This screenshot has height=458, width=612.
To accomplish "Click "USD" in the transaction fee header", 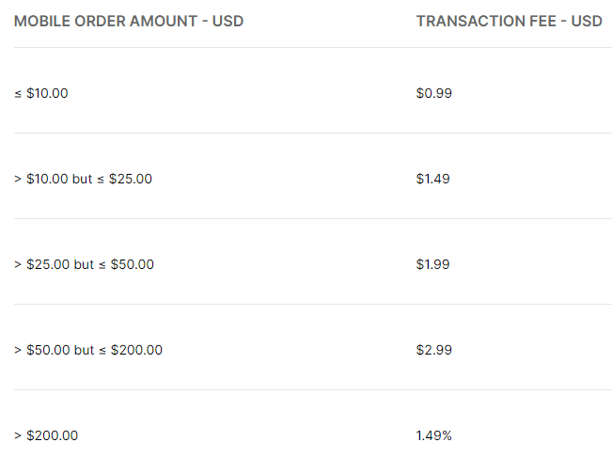I will click(x=587, y=21).
